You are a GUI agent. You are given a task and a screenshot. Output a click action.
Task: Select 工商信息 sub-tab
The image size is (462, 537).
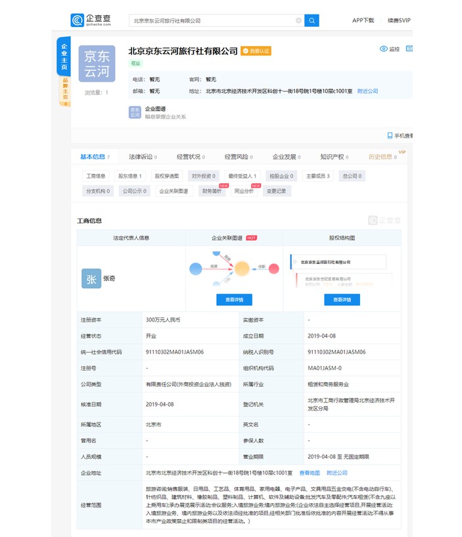(x=96, y=176)
